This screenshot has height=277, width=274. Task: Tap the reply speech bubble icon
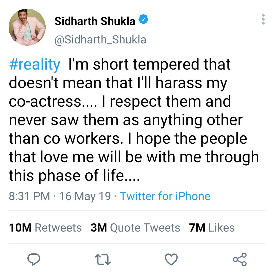pyautogui.click(x=34, y=259)
